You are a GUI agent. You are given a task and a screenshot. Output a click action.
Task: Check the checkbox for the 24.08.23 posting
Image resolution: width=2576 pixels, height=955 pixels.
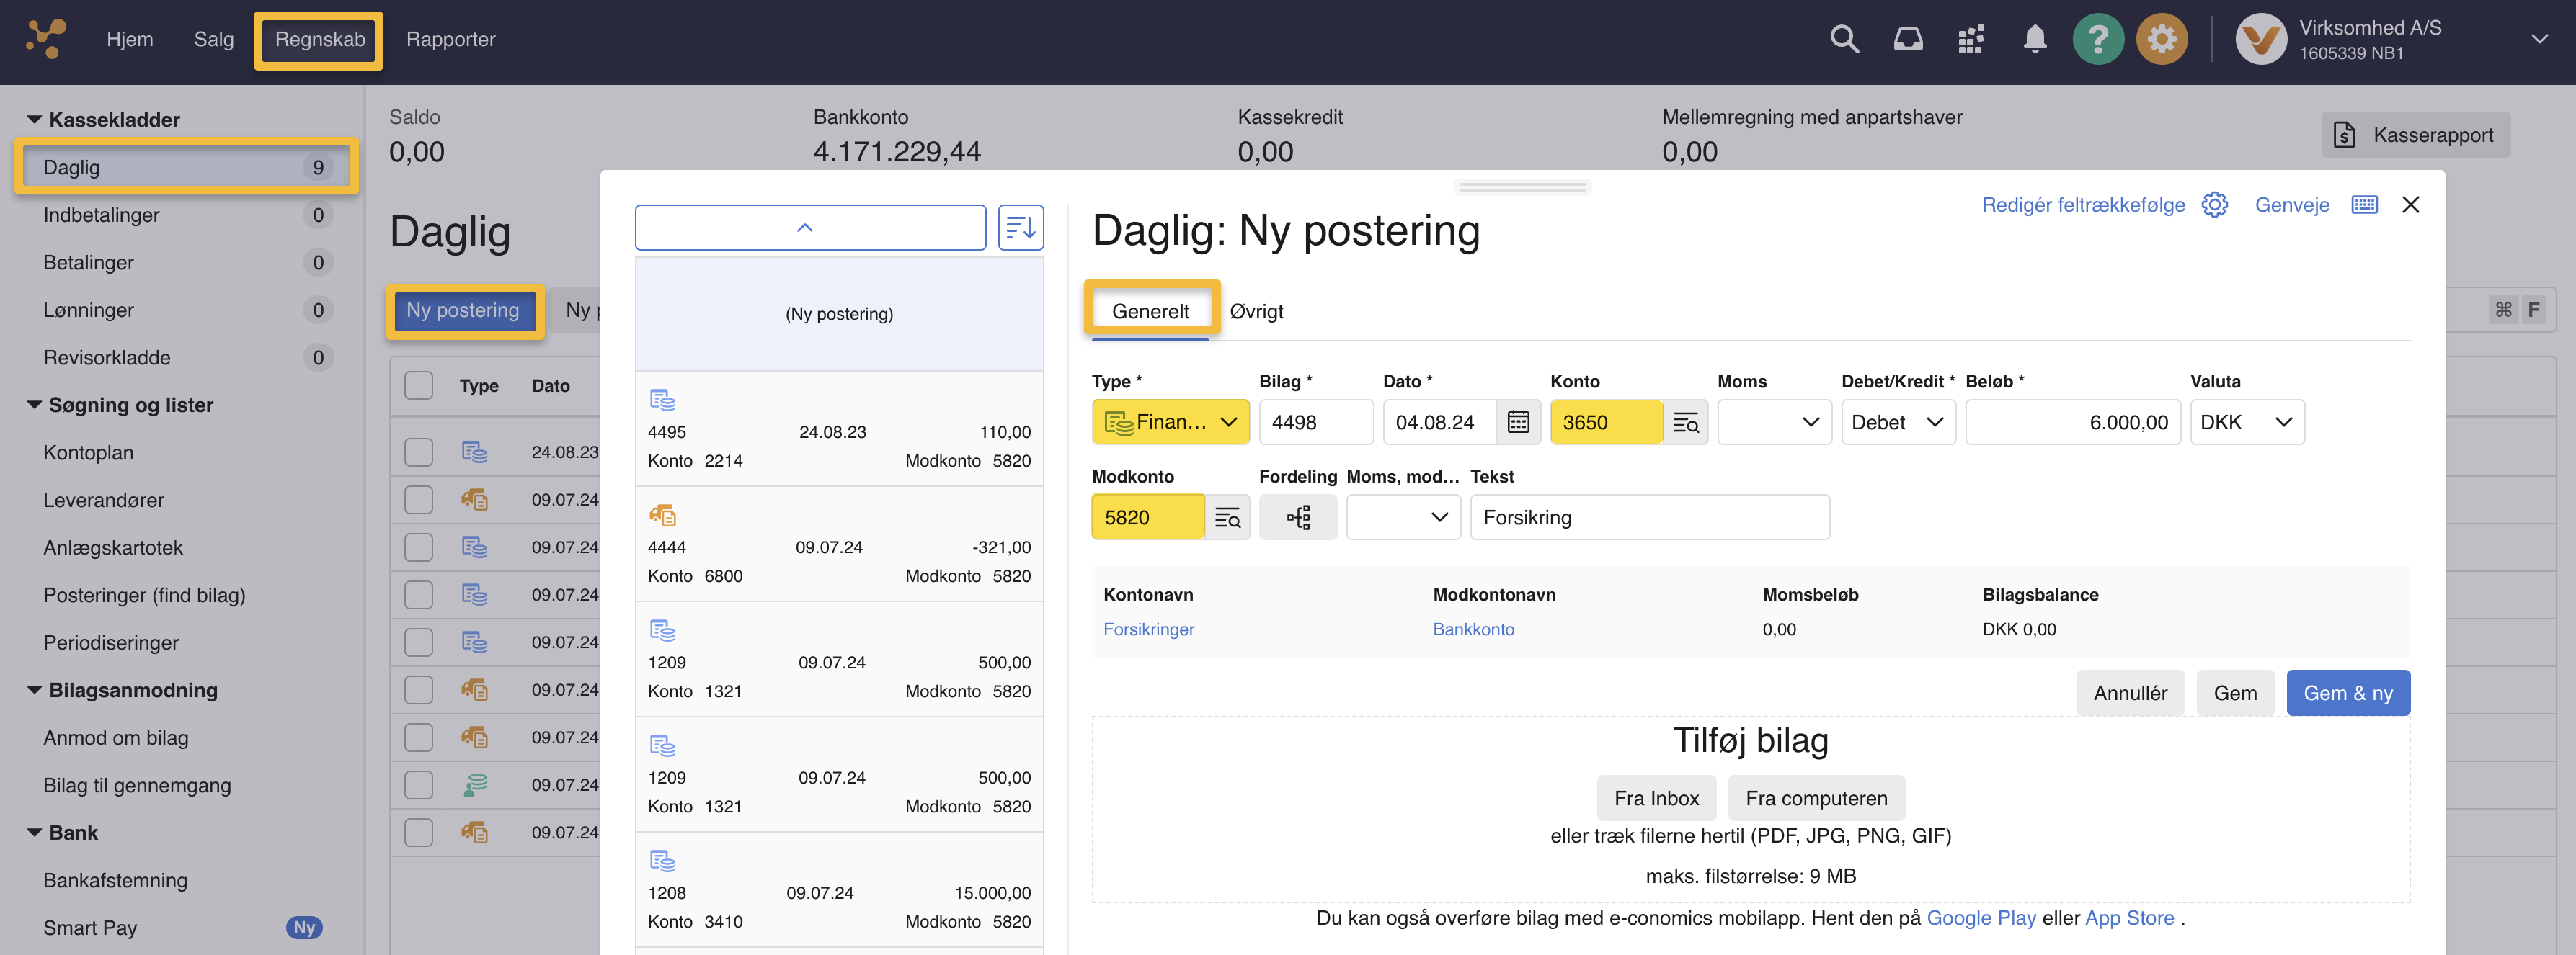click(x=418, y=452)
